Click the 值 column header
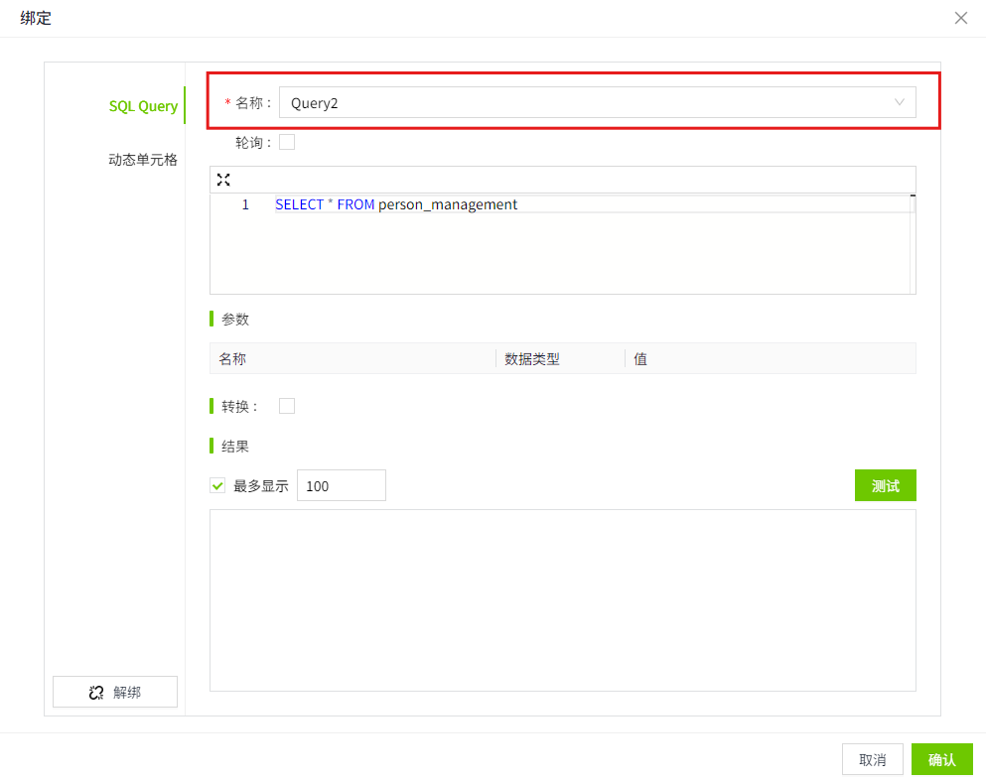The width and height of the screenshot is (986, 781). click(x=640, y=359)
